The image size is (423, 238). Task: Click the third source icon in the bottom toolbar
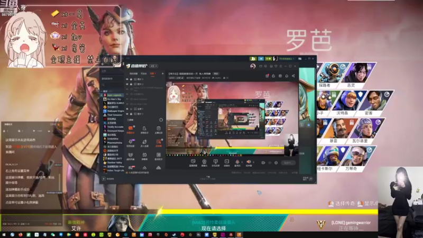click(x=215, y=162)
